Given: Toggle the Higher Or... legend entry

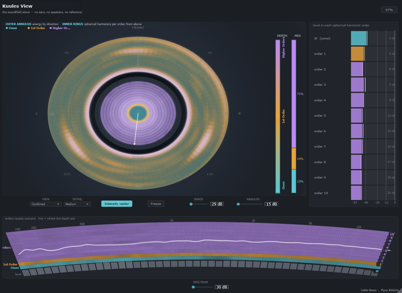Looking at the screenshot, I should pyautogui.click(x=60, y=28).
